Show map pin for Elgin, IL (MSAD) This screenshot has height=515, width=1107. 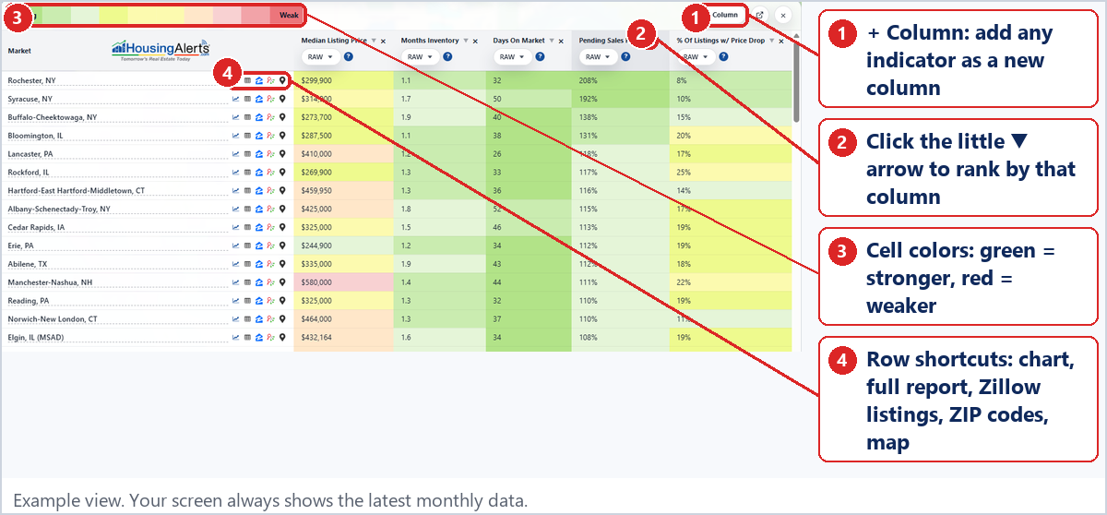pyautogui.click(x=282, y=338)
